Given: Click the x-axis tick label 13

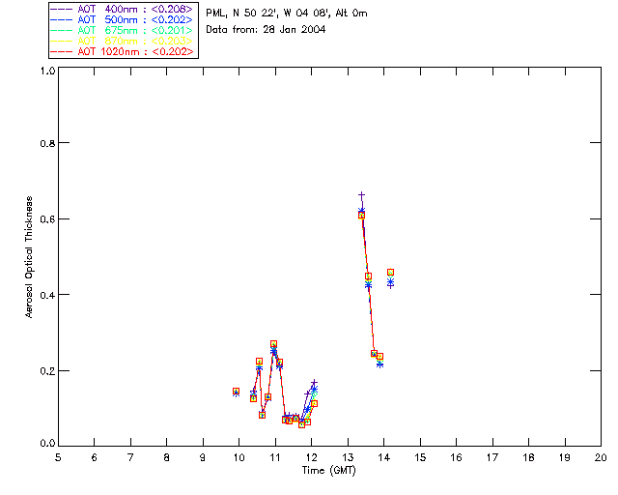Looking at the screenshot, I should (348, 457).
